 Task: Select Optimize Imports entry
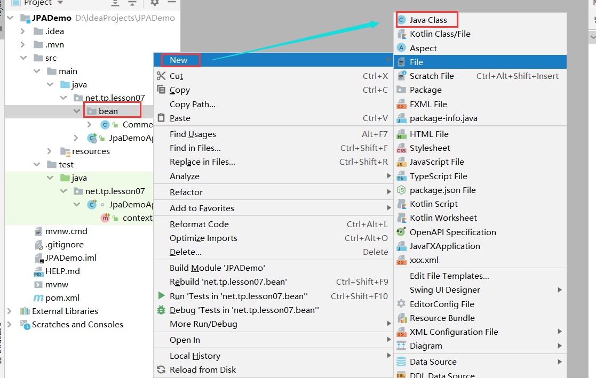tap(273, 238)
